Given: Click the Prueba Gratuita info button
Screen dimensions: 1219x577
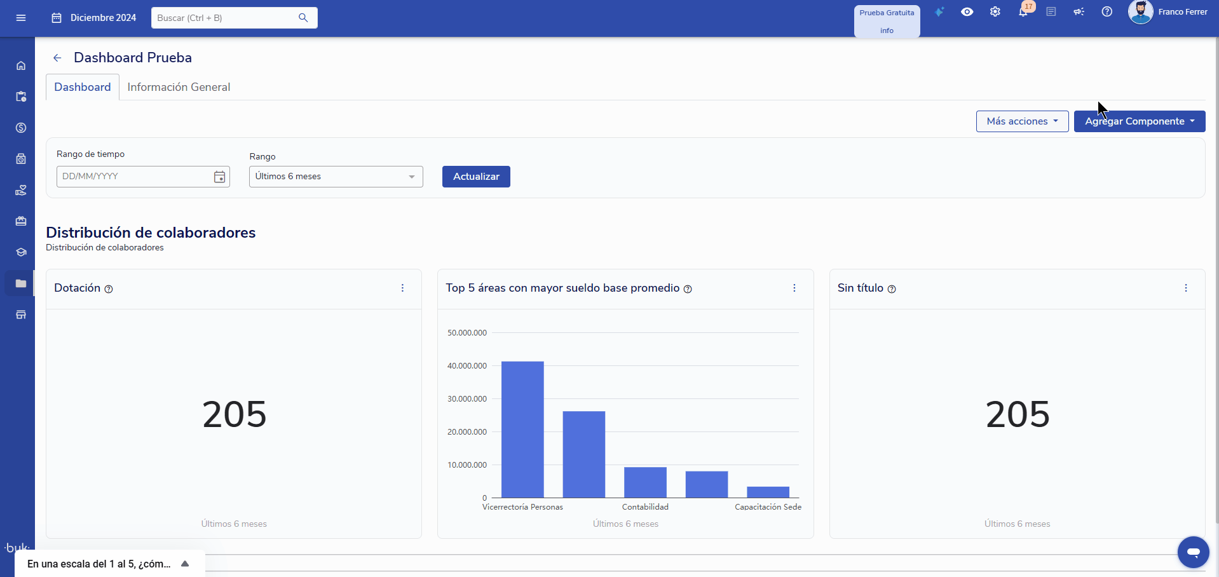Looking at the screenshot, I should pos(887,22).
